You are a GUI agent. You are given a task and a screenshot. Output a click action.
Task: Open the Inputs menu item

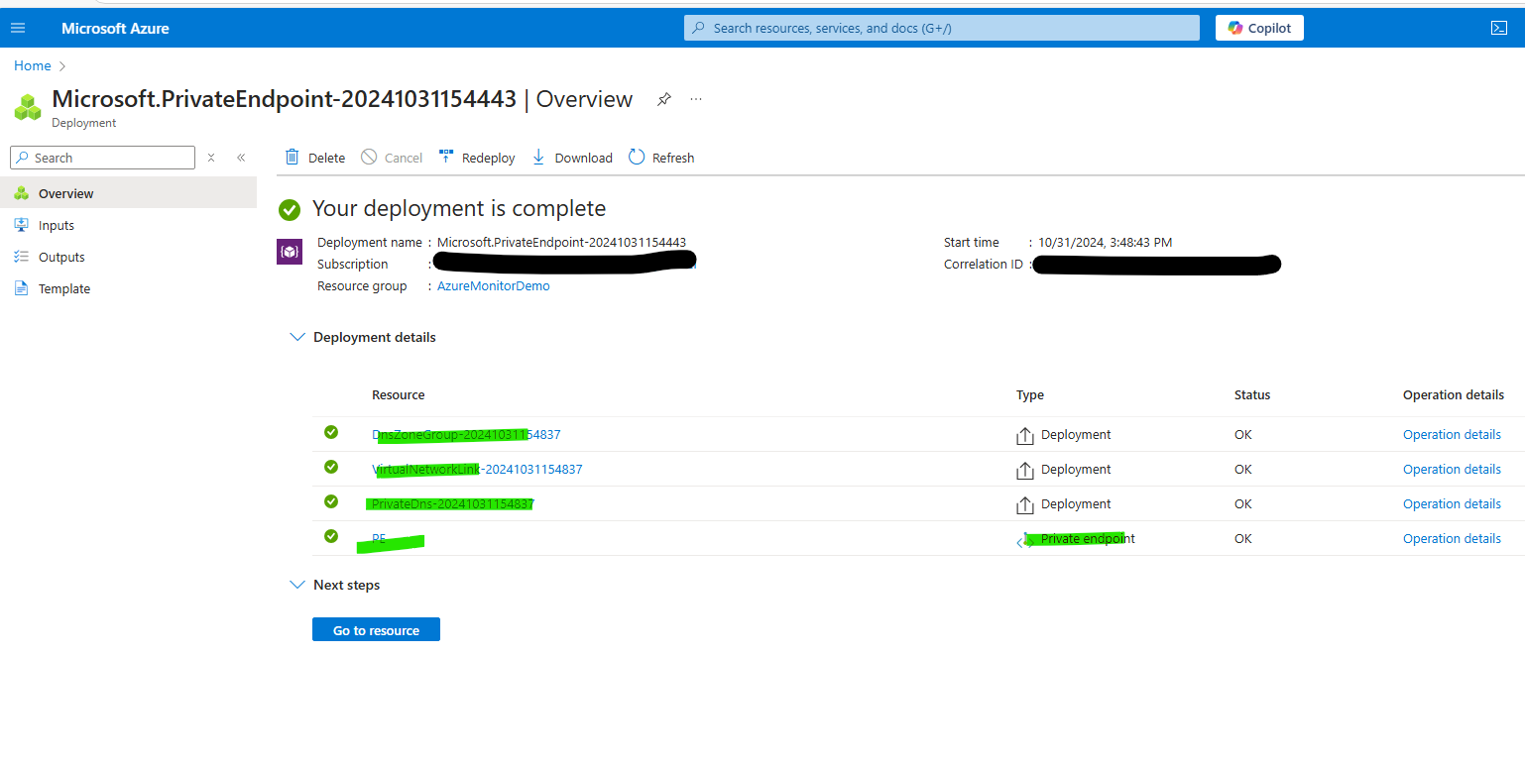(57, 225)
